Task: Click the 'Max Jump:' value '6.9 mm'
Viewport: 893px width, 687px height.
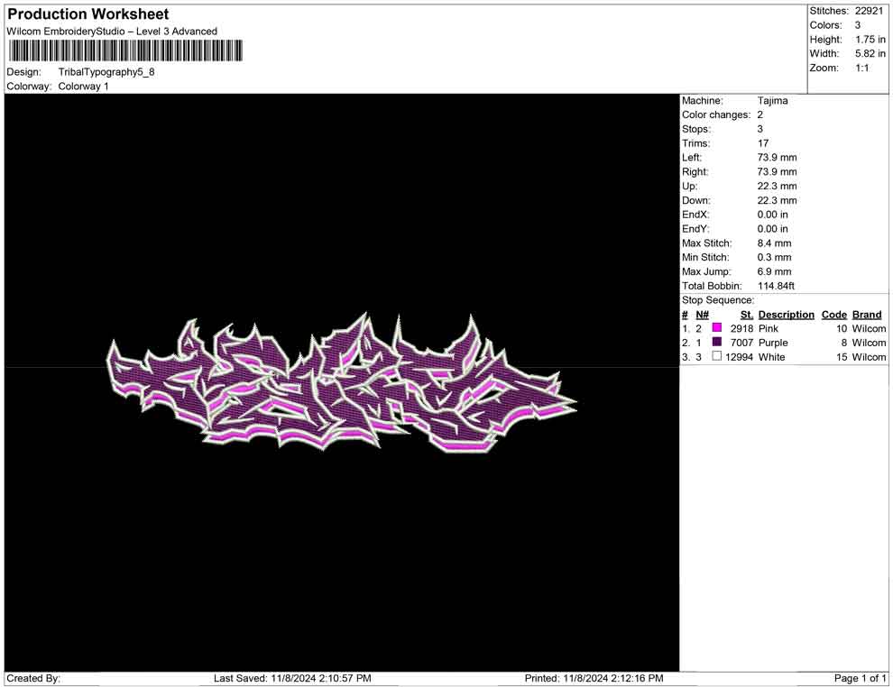Action: click(x=775, y=271)
